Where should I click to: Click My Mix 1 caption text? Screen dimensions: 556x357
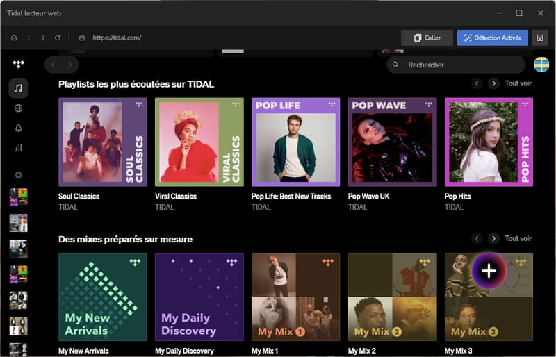point(265,351)
